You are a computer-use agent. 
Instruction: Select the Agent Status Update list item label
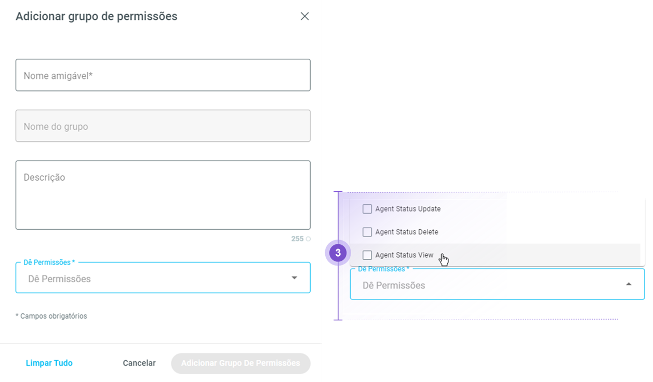click(408, 209)
